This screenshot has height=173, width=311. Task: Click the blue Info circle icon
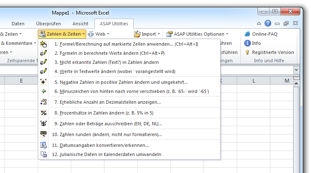(x=247, y=43)
